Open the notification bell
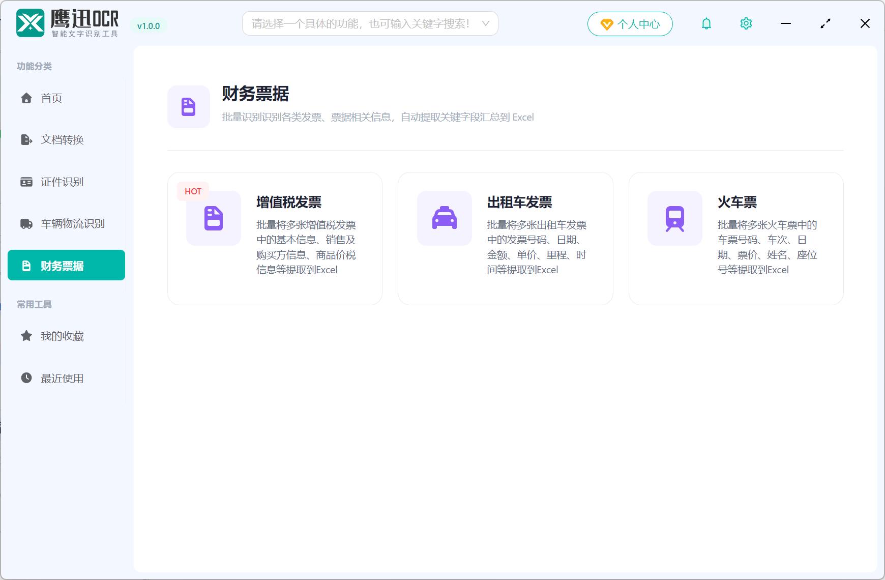This screenshot has height=580, width=885. (706, 23)
